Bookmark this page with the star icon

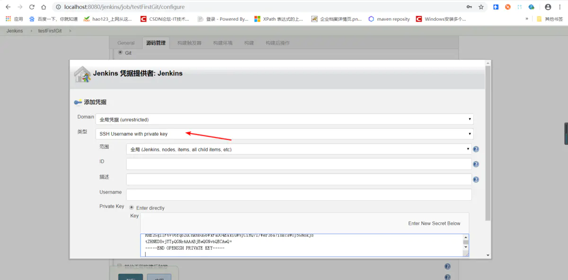tap(481, 7)
